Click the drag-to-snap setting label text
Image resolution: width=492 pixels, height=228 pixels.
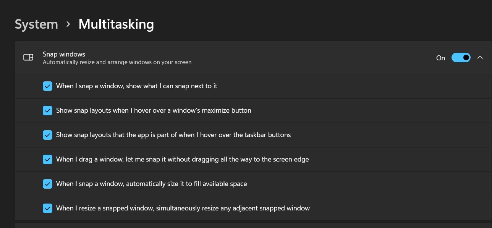tap(182, 159)
